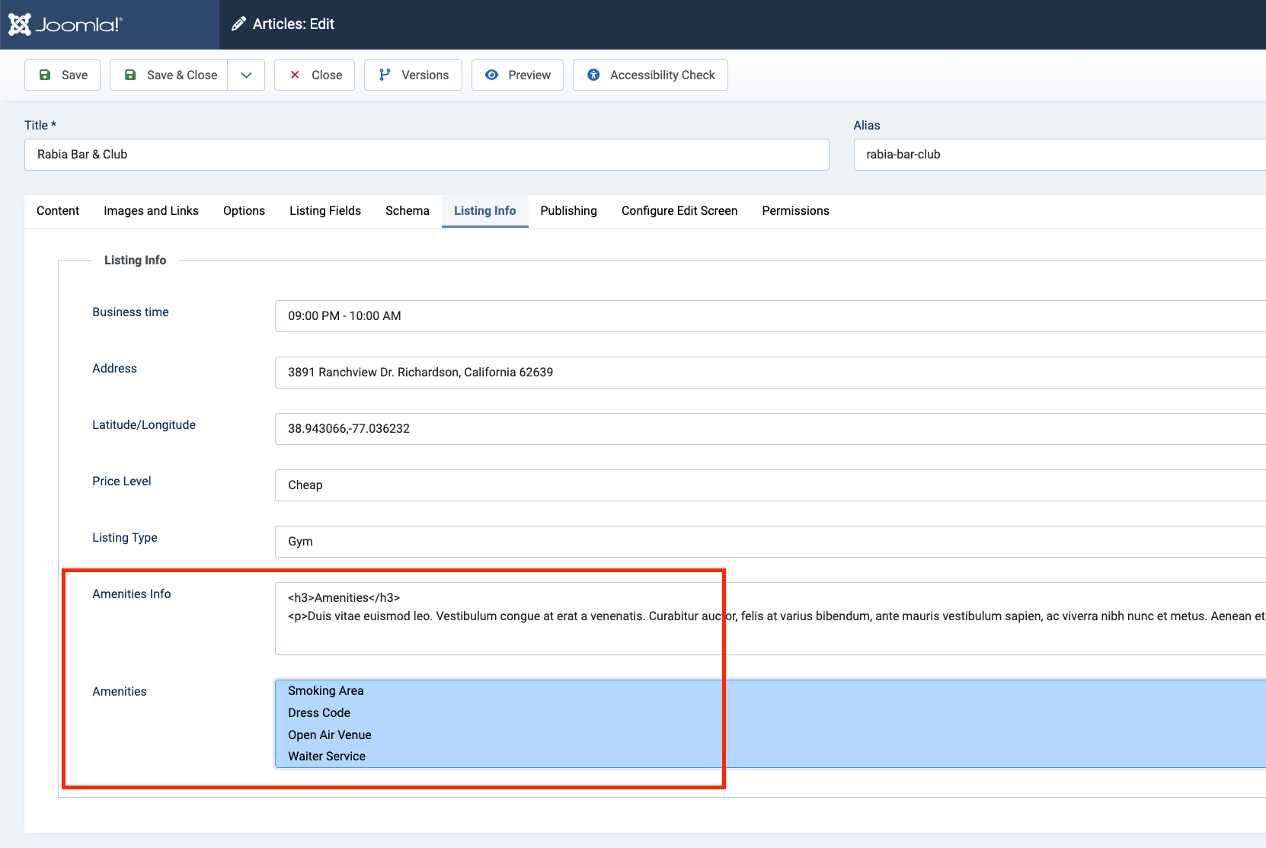Switch to the Content tab

coord(58,211)
